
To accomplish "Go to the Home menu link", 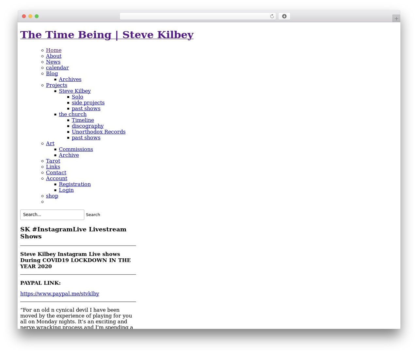I will pyautogui.click(x=54, y=50).
